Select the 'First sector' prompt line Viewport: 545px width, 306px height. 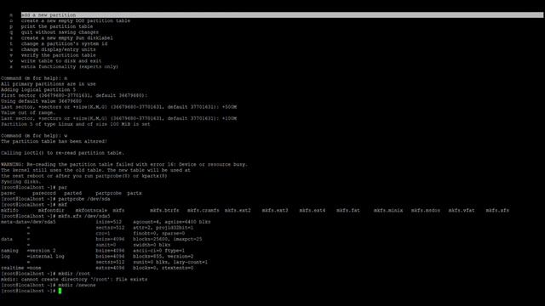tap(74, 95)
